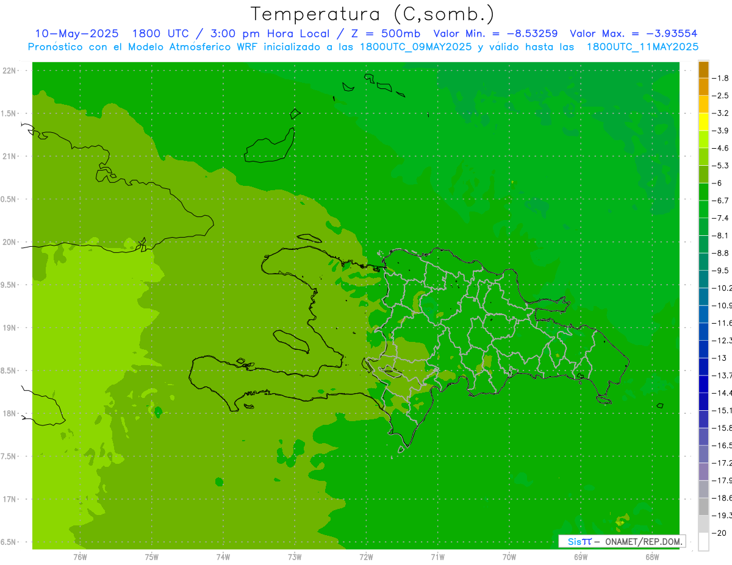Screen dimensions: 732x565
Task: Click the '75W' longitude label
Action: pos(152,557)
